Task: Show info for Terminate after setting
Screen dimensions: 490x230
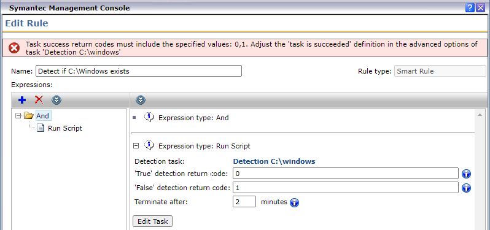Action: click(294, 202)
